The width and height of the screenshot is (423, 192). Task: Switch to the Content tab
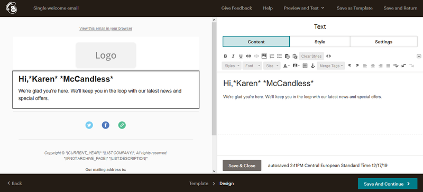point(256,42)
